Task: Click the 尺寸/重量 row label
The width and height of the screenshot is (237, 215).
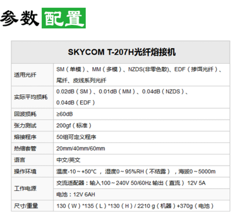Action: point(26,206)
